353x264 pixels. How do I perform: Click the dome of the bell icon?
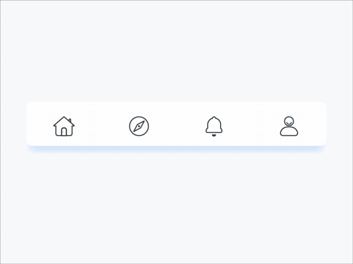(214, 124)
